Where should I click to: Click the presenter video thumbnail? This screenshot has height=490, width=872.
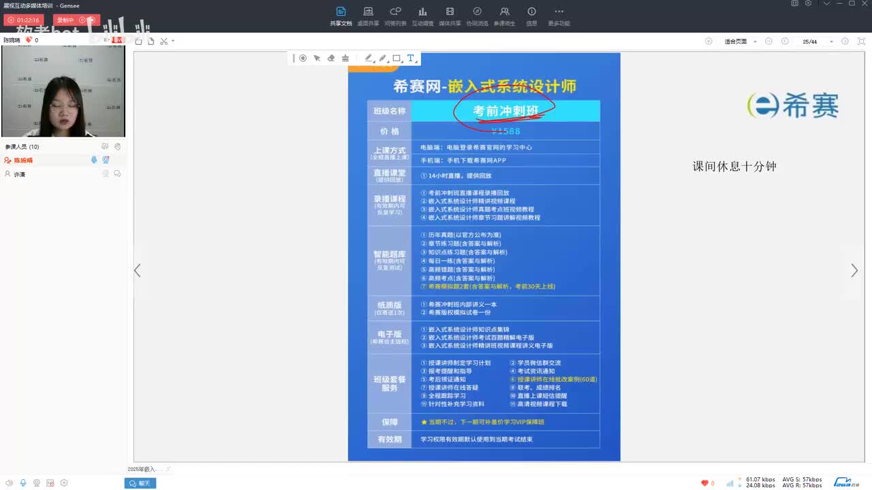pos(63,91)
